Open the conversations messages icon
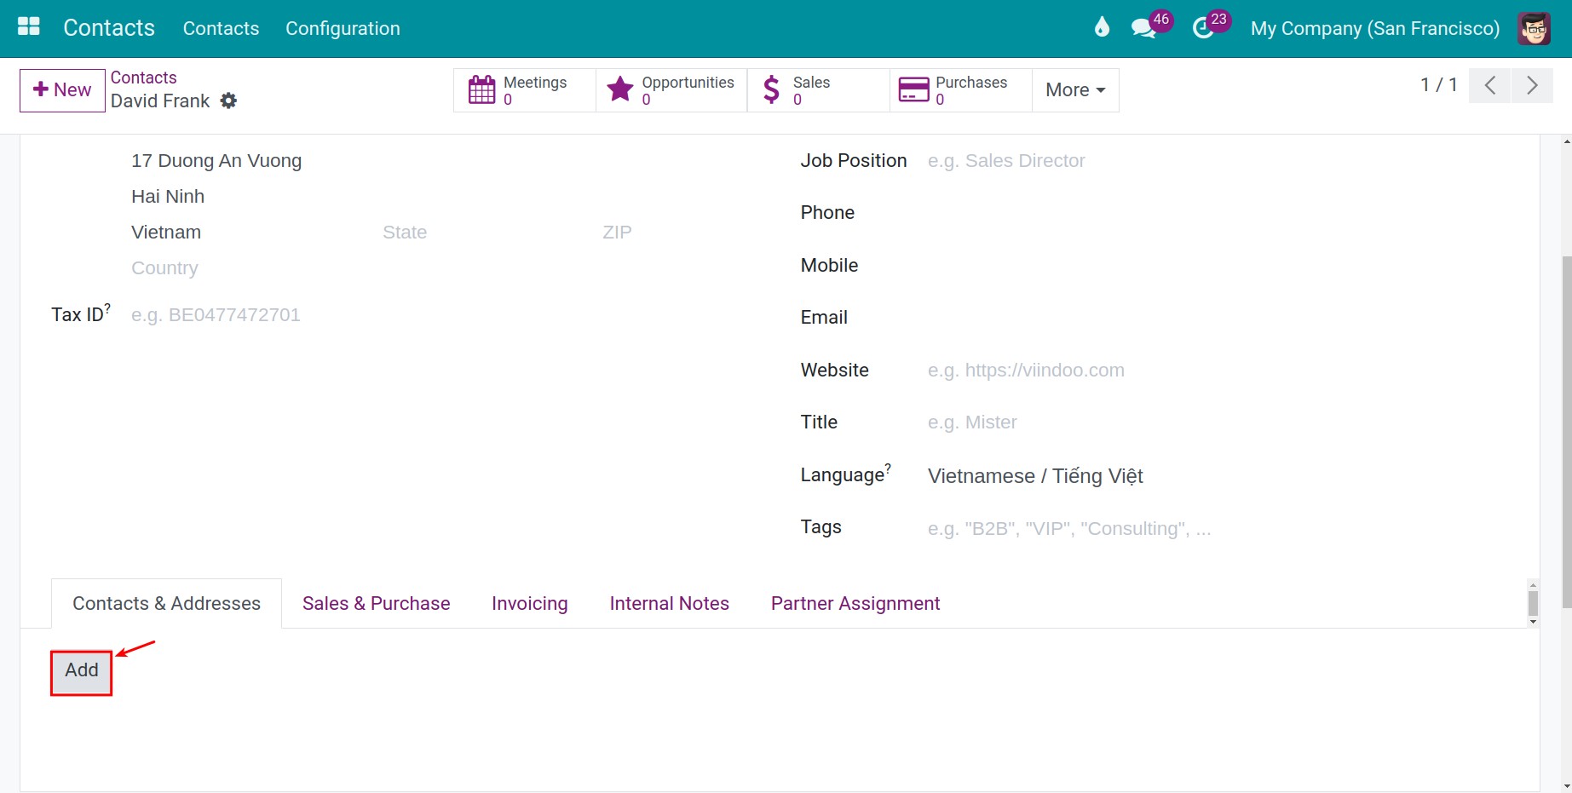 [1143, 28]
